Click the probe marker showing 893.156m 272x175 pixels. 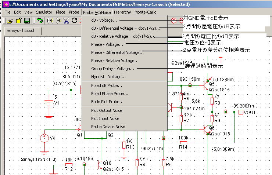(x=190, y=85)
